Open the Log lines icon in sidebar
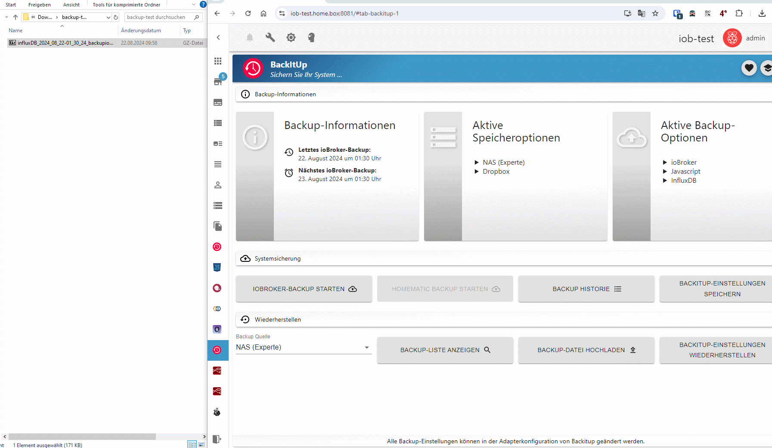The image size is (772, 448). (x=218, y=164)
